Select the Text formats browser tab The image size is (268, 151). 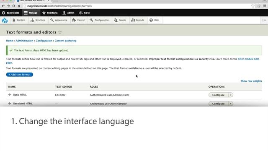[33, 1]
